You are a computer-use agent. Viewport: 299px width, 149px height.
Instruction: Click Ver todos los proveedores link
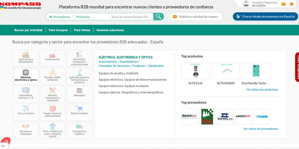(x=261, y=129)
